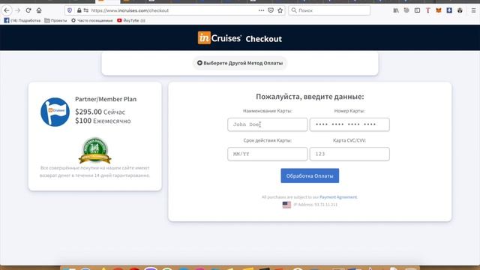Click the Наименование Карты name field
This screenshot has height=270, width=480.
tap(268, 124)
